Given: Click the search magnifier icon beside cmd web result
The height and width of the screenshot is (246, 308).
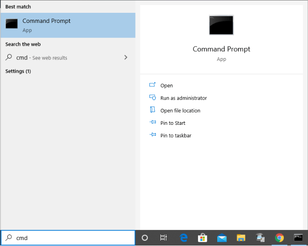Looking at the screenshot, I should 9,57.
